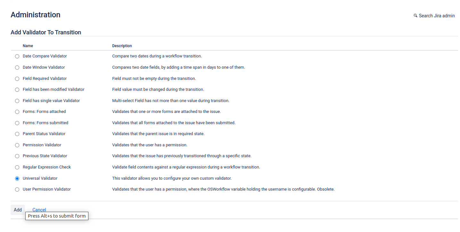The image size is (460, 232).
Task: Click the Cancel link
Action: pos(39,210)
